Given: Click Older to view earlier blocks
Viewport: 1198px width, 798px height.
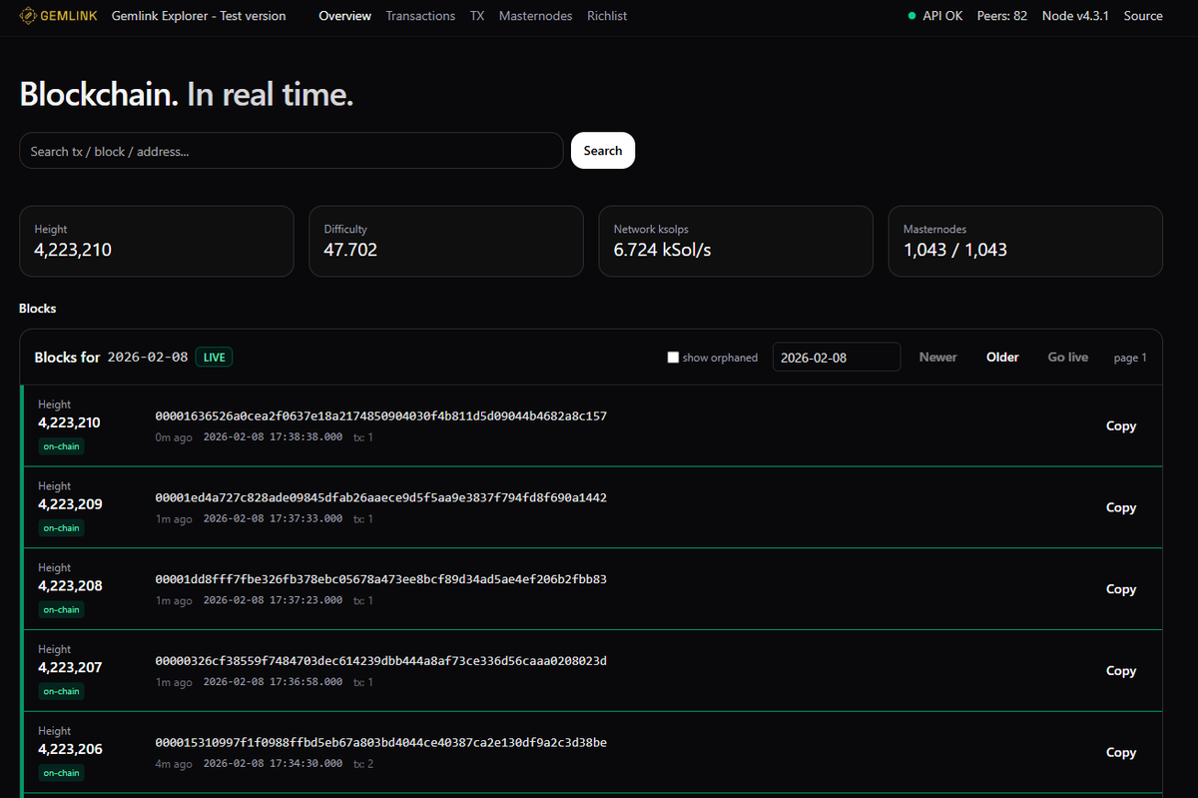Looking at the screenshot, I should (x=1002, y=357).
